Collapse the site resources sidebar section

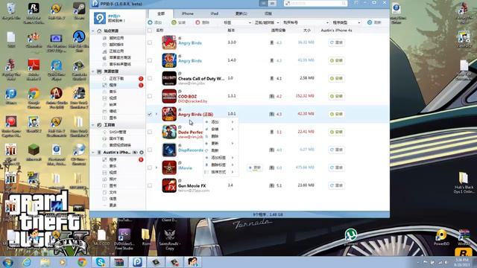pyautogui.click(x=93, y=31)
